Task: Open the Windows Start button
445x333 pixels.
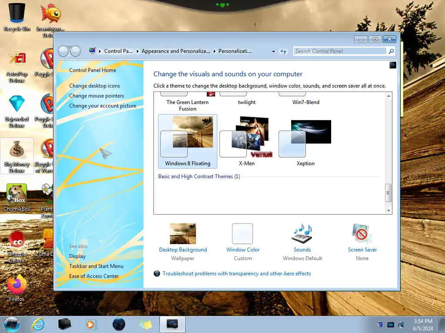Action: [12, 324]
